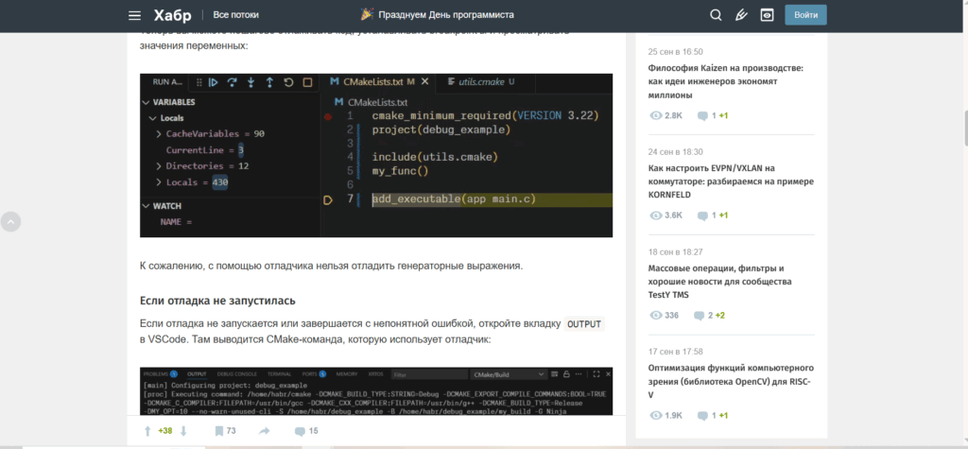Open the article comments (15)
968x449 pixels.
coord(305,431)
